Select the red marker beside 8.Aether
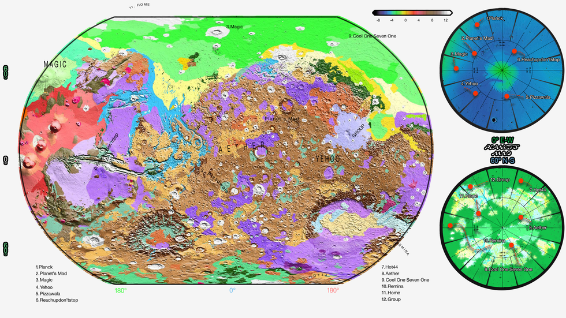Image resolution: width=566 pixels, height=318 pixels. [x=520, y=217]
